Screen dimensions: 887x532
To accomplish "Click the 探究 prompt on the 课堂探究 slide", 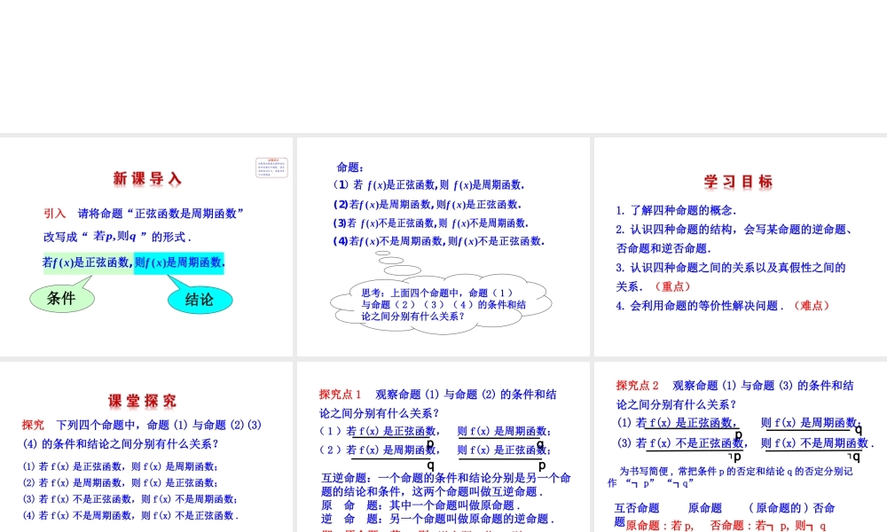I will tap(32, 425).
